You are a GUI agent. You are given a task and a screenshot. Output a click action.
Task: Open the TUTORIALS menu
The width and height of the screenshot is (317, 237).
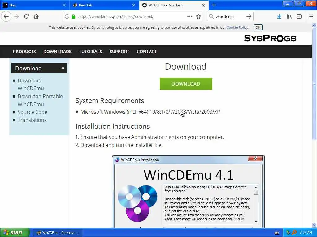click(91, 52)
